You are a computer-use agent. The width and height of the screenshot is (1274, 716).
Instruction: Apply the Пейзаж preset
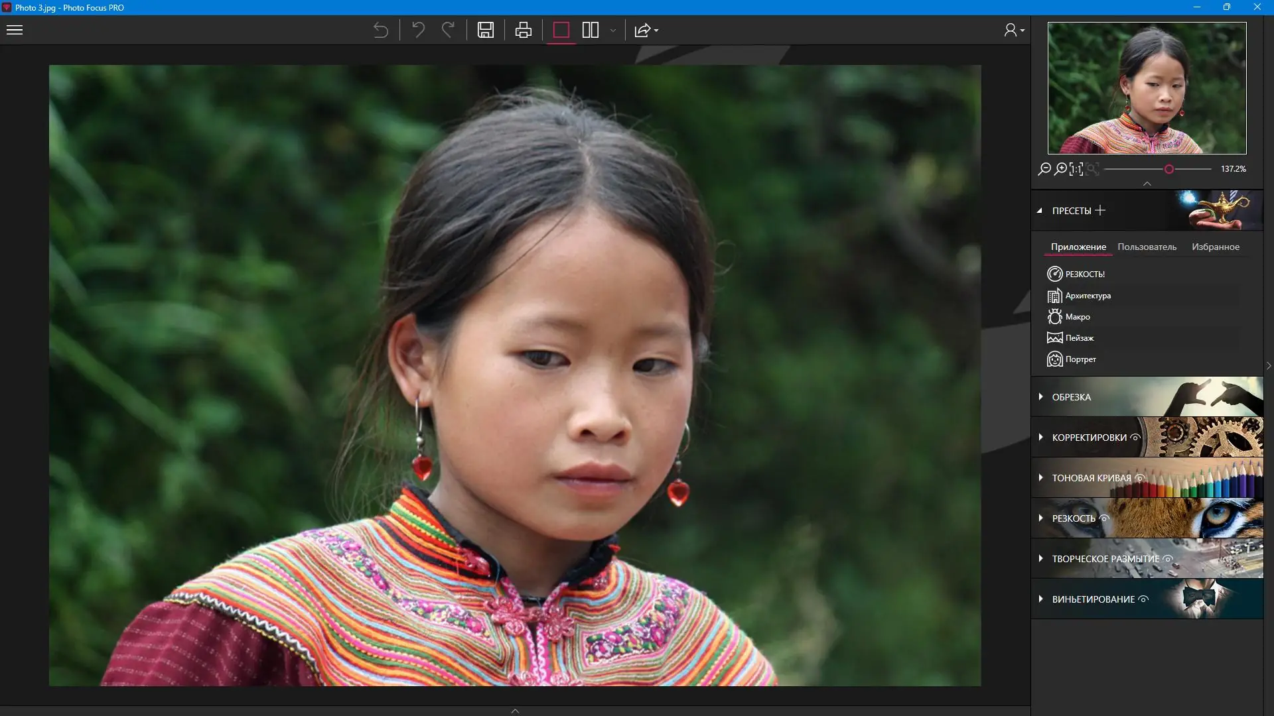point(1079,338)
